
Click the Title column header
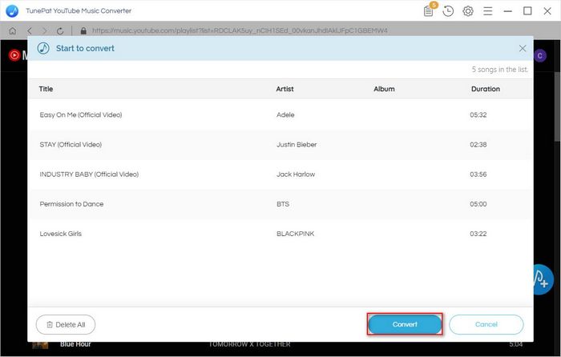point(46,89)
